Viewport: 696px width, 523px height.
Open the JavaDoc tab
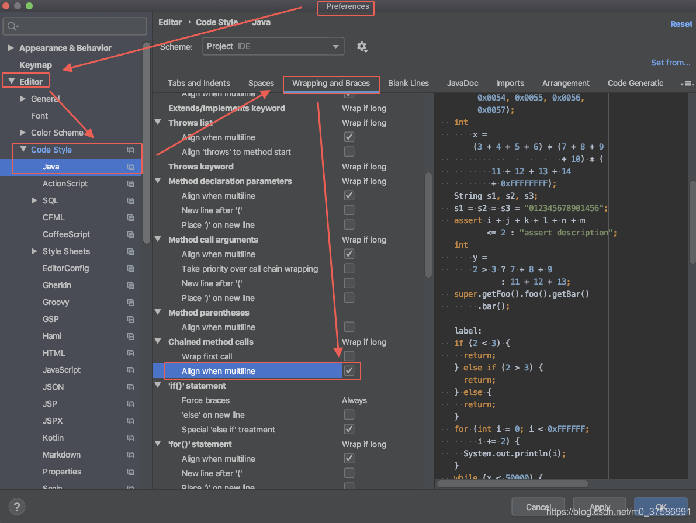coord(462,83)
